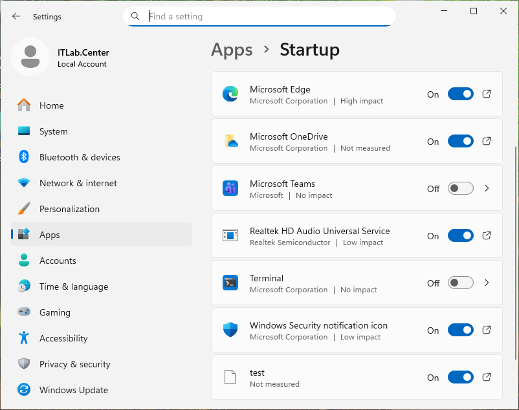Turn on Terminal startup toggle

[460, 283]
